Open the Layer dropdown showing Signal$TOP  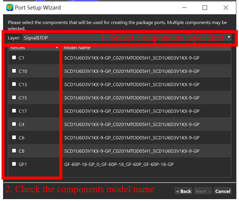tap(127, 37)
